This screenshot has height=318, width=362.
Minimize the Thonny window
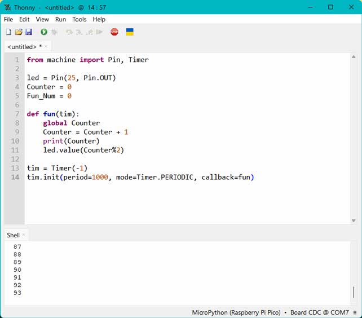coord(310,7)
